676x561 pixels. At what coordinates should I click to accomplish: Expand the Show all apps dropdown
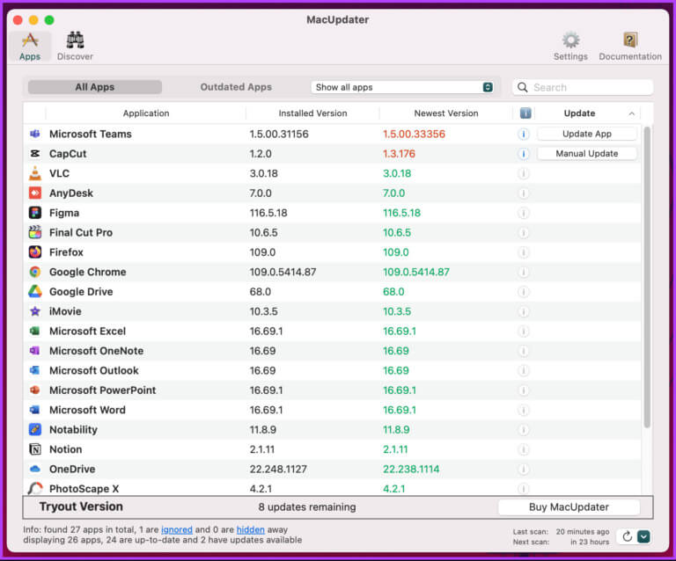(x=403, y=87)
